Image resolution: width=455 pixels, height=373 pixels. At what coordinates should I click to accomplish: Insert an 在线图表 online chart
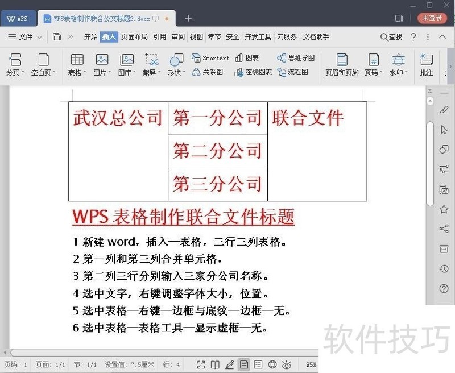[253, 72]
